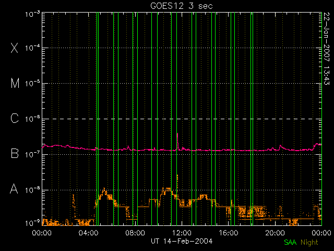This screenshot has width=334, height=251.
Task: Click the X flare class label
Action: click(15, 48)
